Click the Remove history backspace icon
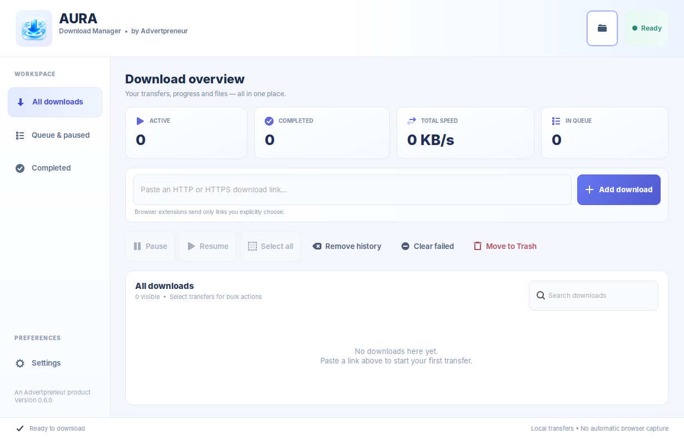This screenshot has height=439, width=684. [x=317, y=246]
